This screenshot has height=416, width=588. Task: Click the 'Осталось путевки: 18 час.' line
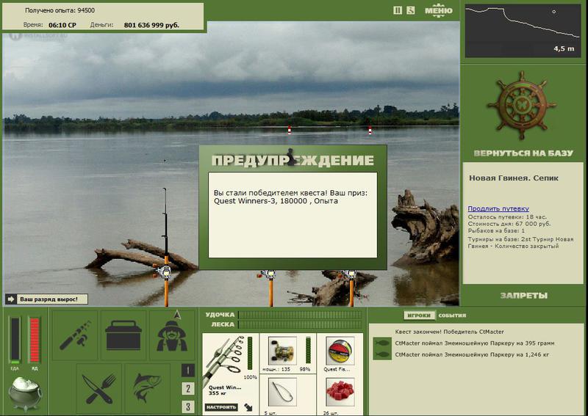(x=507, y=216)
